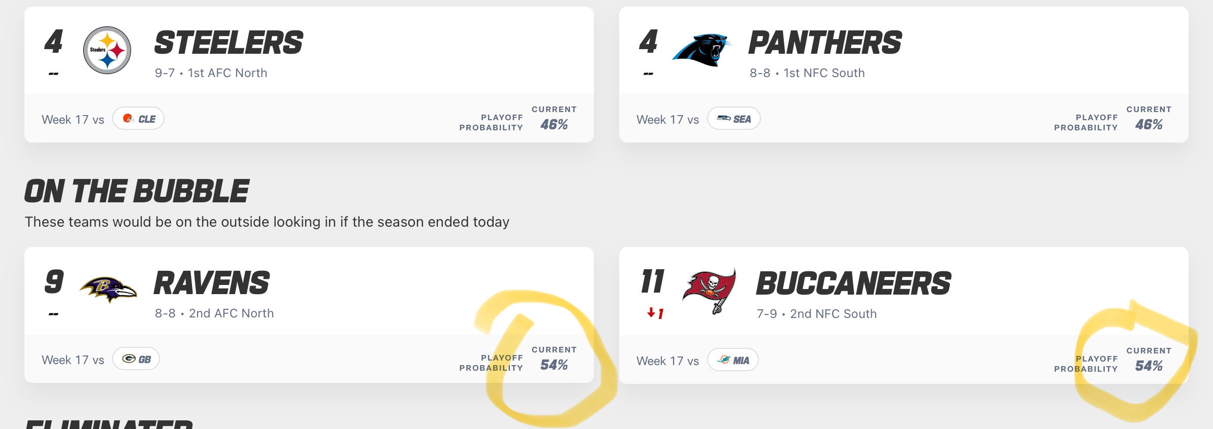Click the ON THE BUBBLE heading
The width and height of the screenshot is (1213, 429).
tap(137, 192)
